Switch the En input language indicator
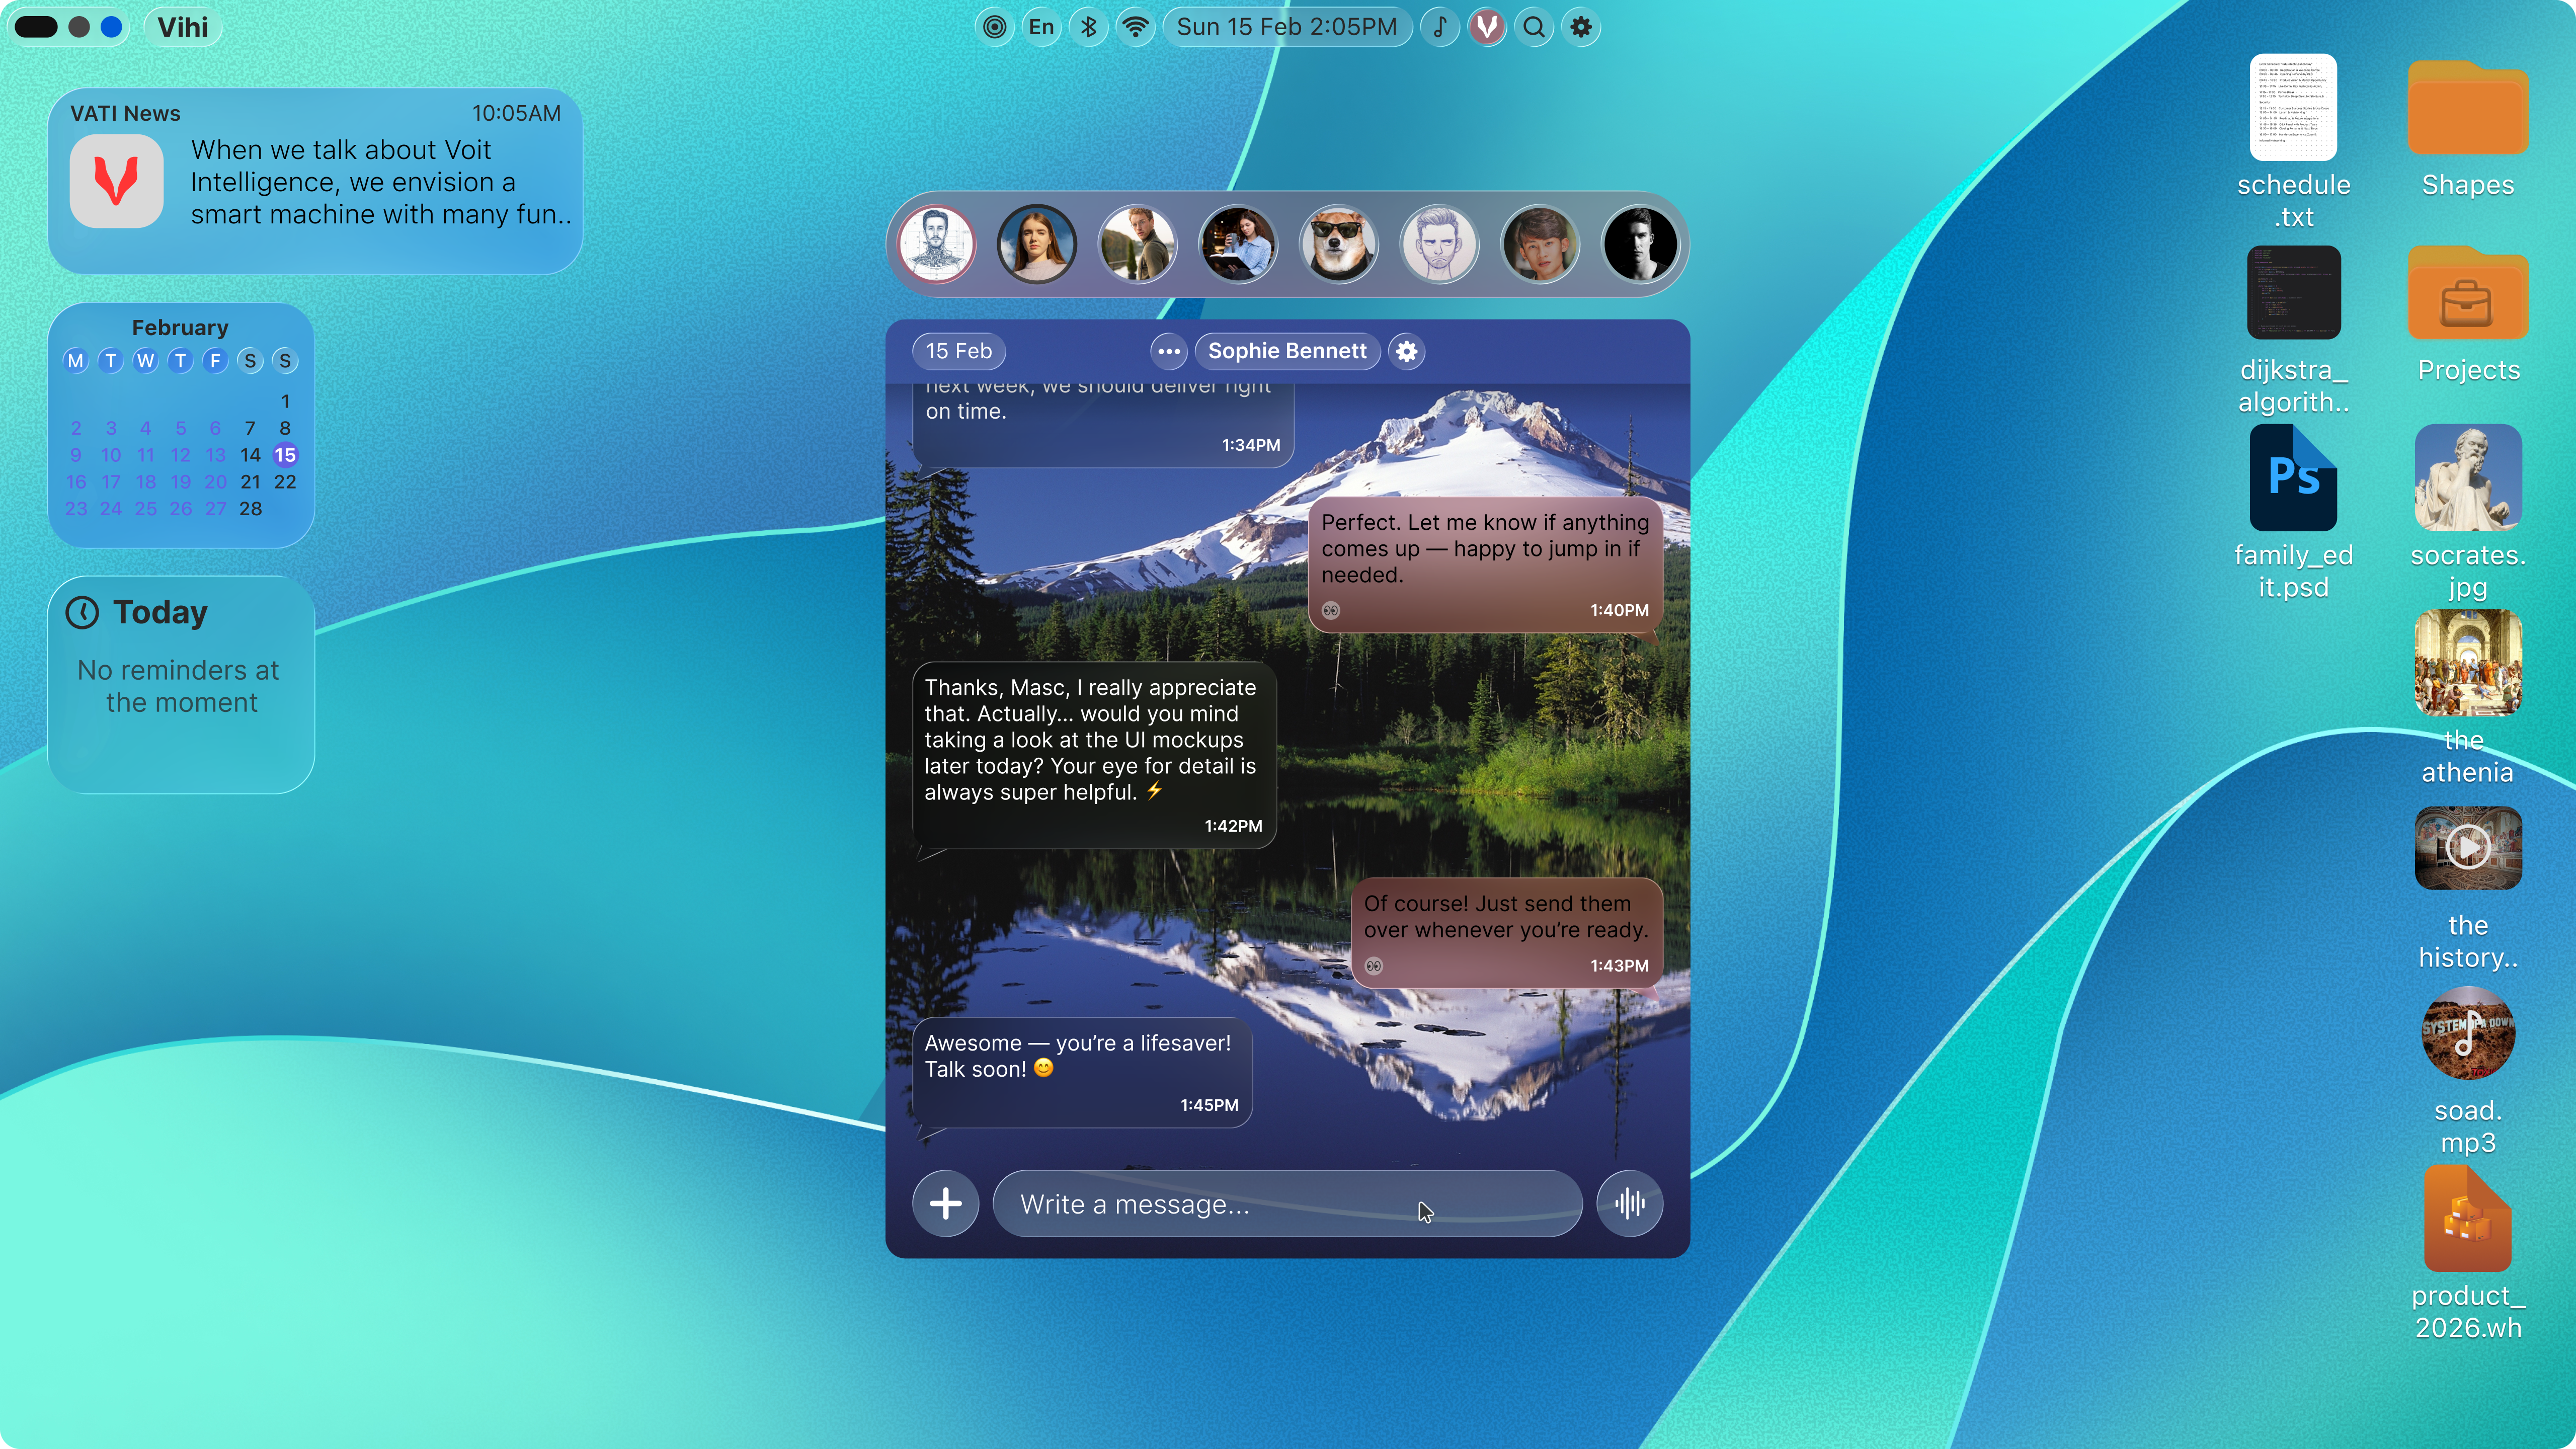Viewport: 2576px width, 1449px height. pyautogui.click(x=1041, y=27)
